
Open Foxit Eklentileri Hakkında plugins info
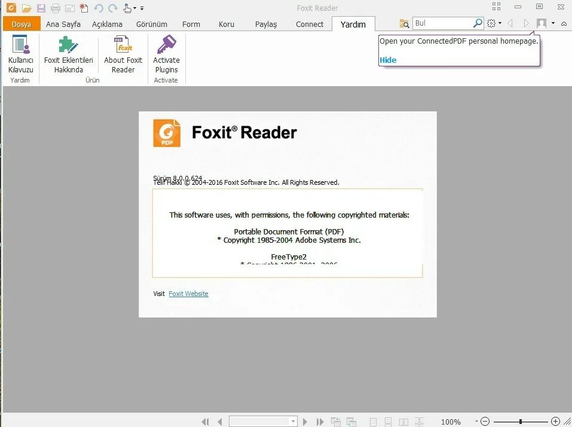pos(69,54)
